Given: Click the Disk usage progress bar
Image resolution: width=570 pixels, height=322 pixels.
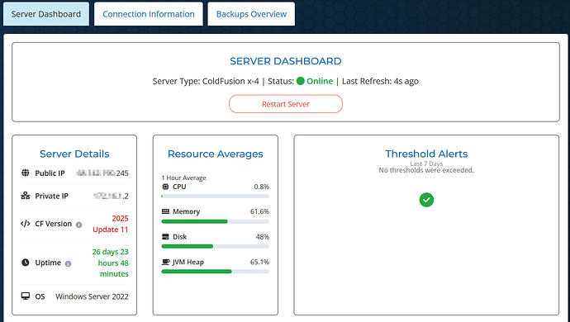Looking at the screenshot, I should pyautogui.click(x=216, y=246).
